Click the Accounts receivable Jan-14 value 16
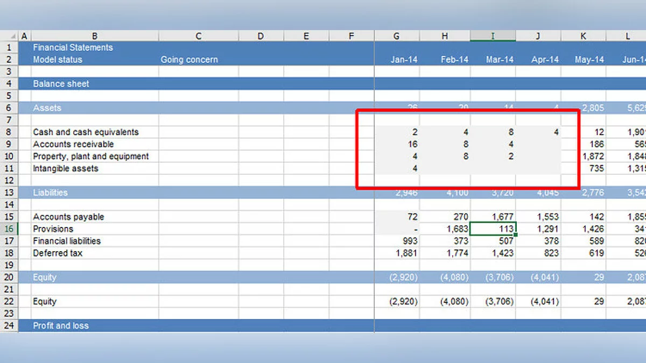 (397, 144)
